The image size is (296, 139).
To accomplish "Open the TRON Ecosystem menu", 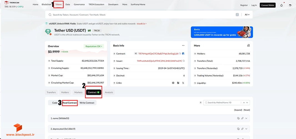I will pos(96,4).
